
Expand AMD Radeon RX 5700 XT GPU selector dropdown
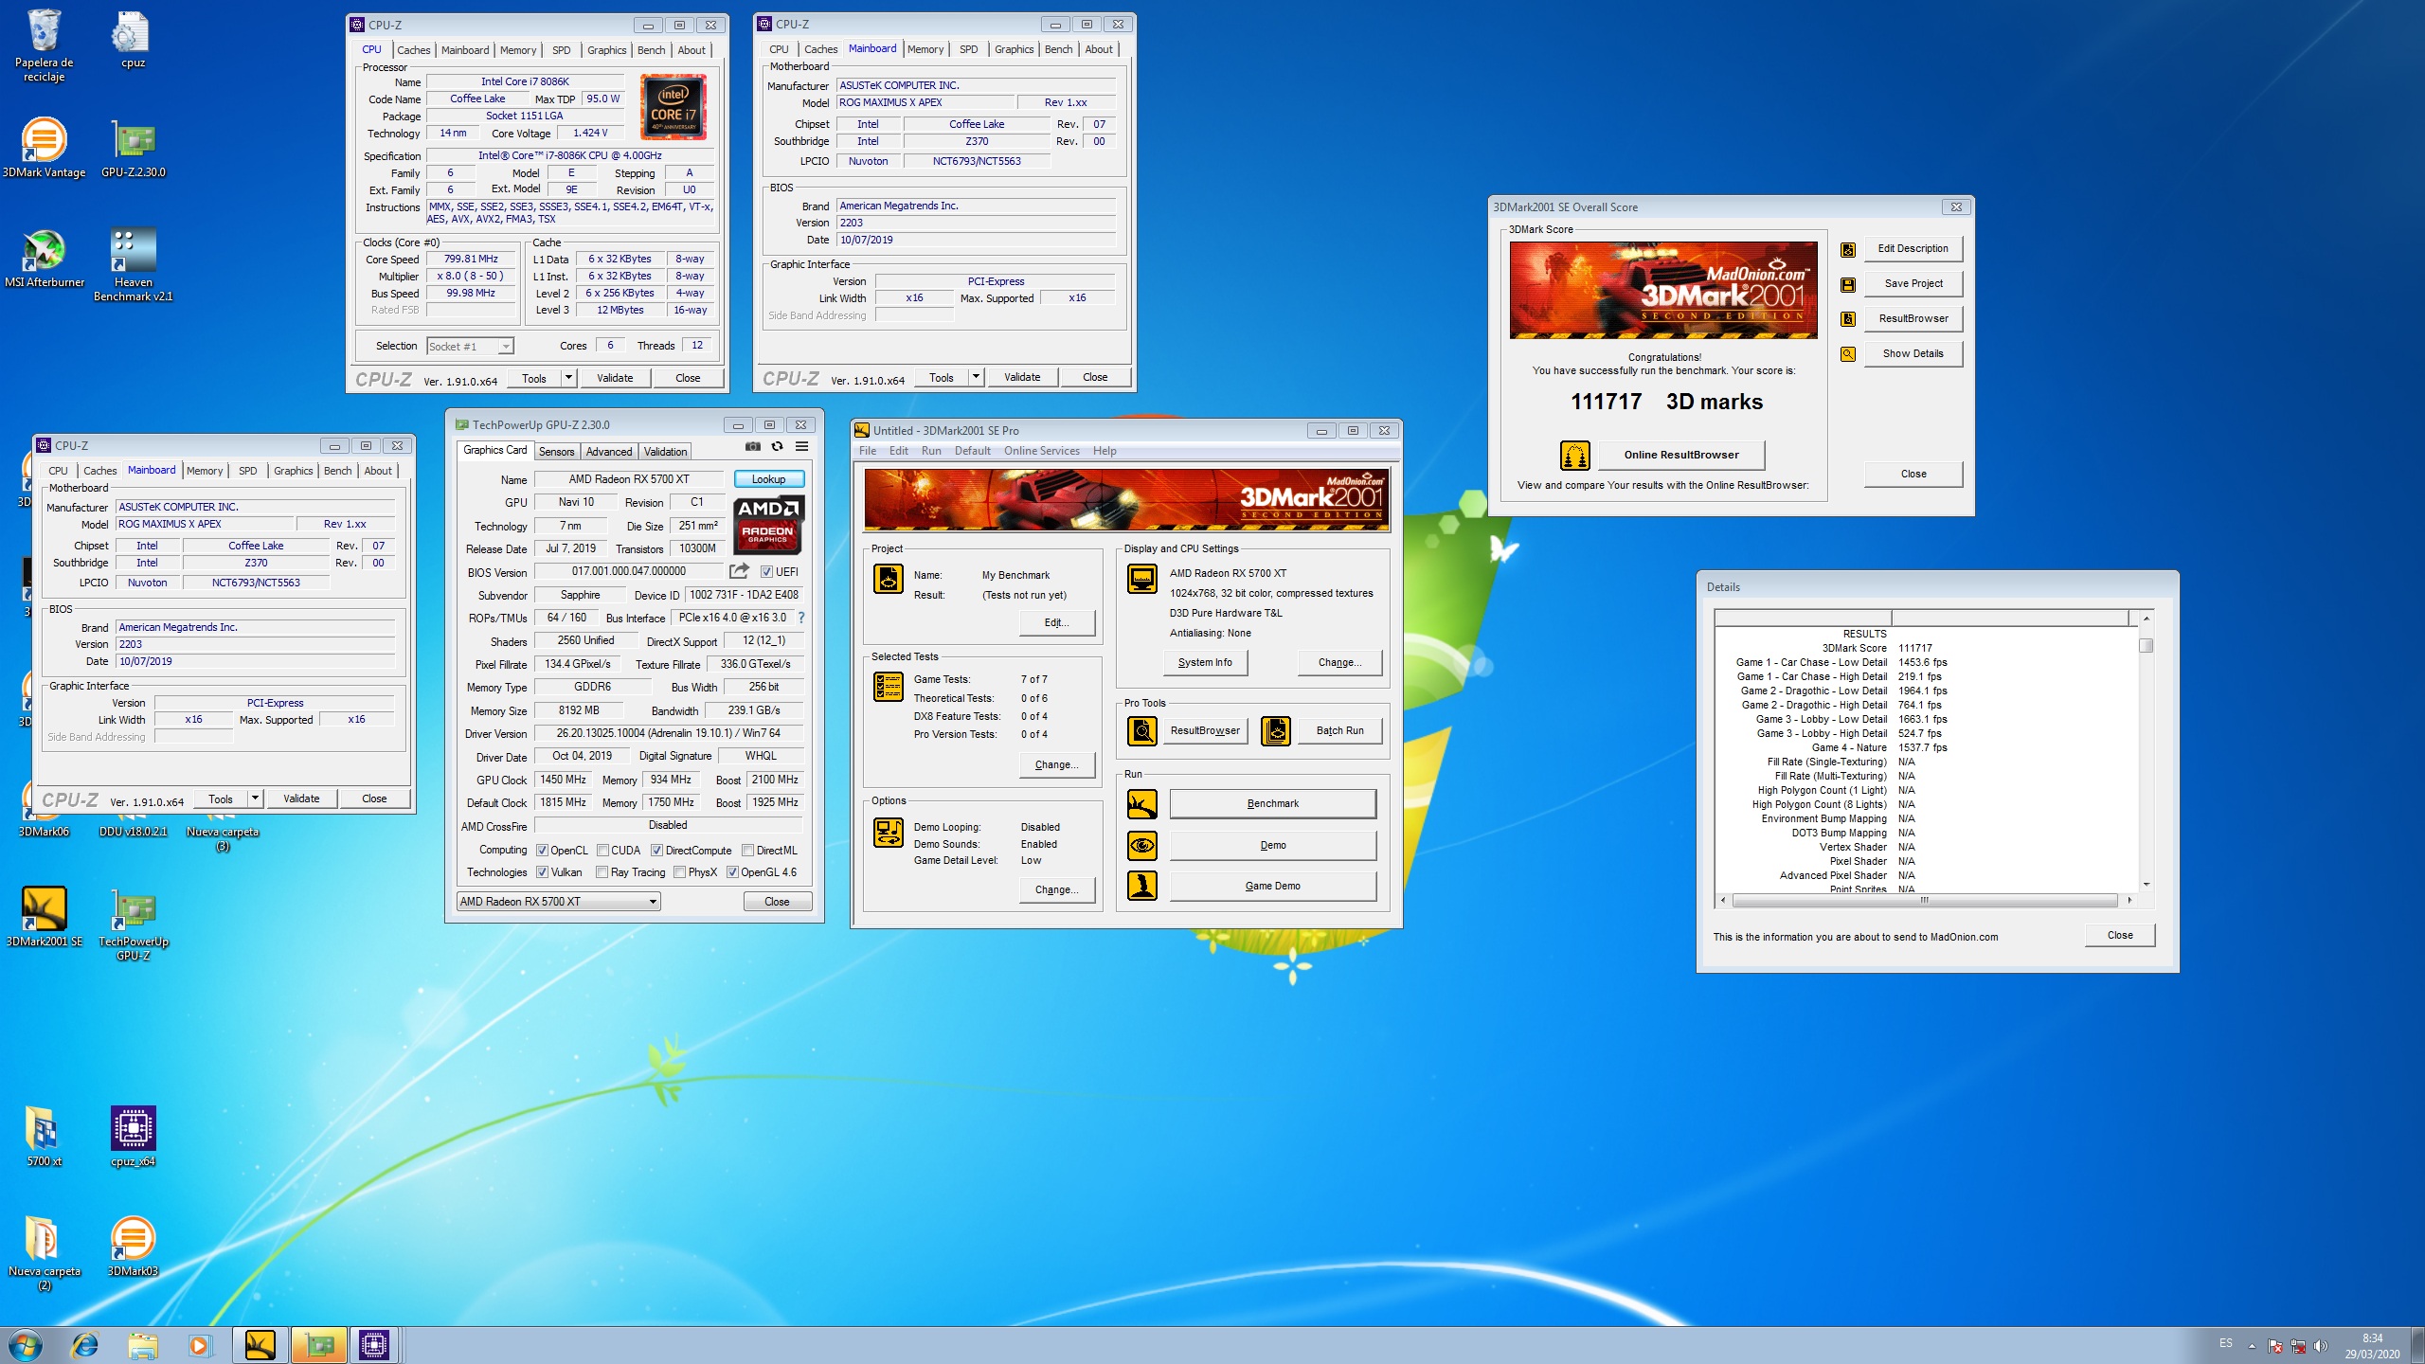[x=653, y=902]
